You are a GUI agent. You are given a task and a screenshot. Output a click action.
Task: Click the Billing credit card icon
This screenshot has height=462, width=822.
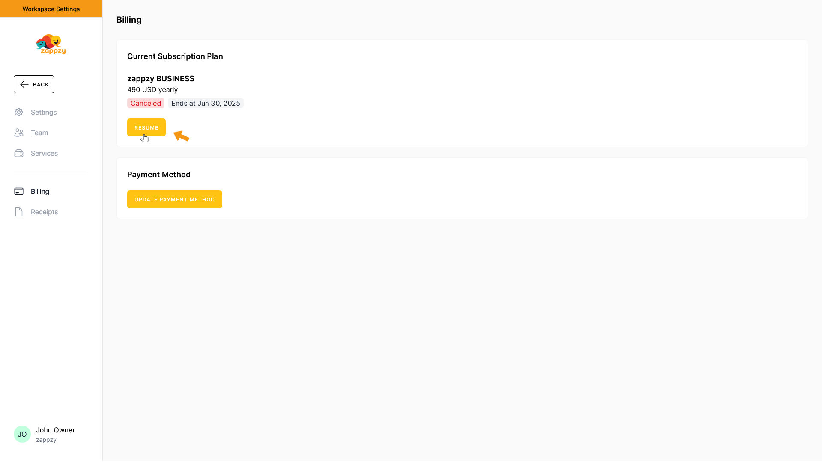tap(19, 191)
